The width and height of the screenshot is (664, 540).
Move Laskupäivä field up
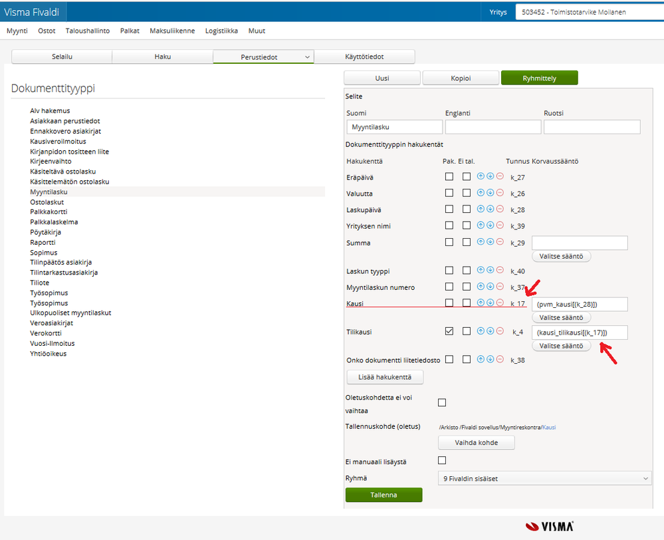pos(481,209)
